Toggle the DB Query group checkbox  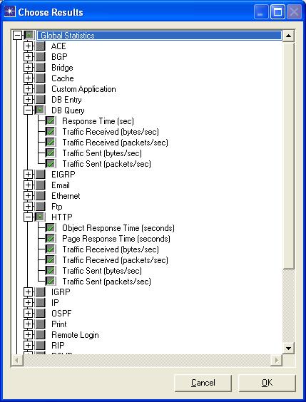(40, 110)
